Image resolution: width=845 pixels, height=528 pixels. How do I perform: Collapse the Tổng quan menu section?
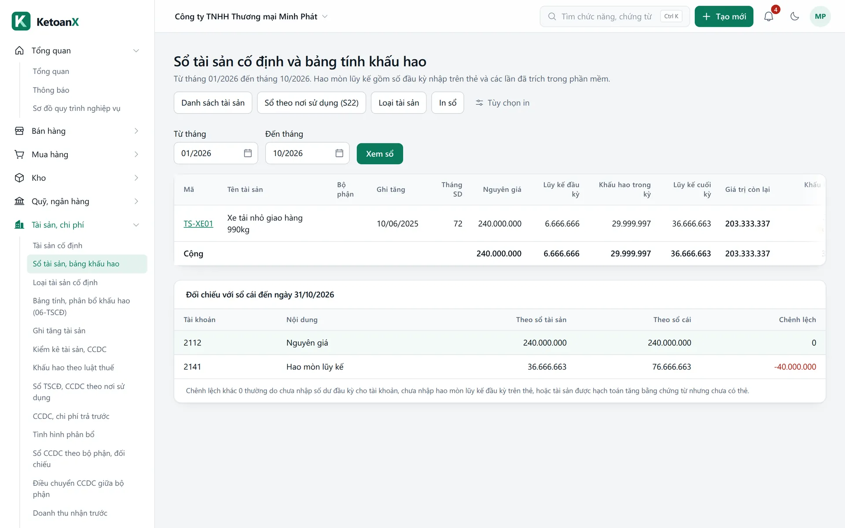tap(136, 51)
